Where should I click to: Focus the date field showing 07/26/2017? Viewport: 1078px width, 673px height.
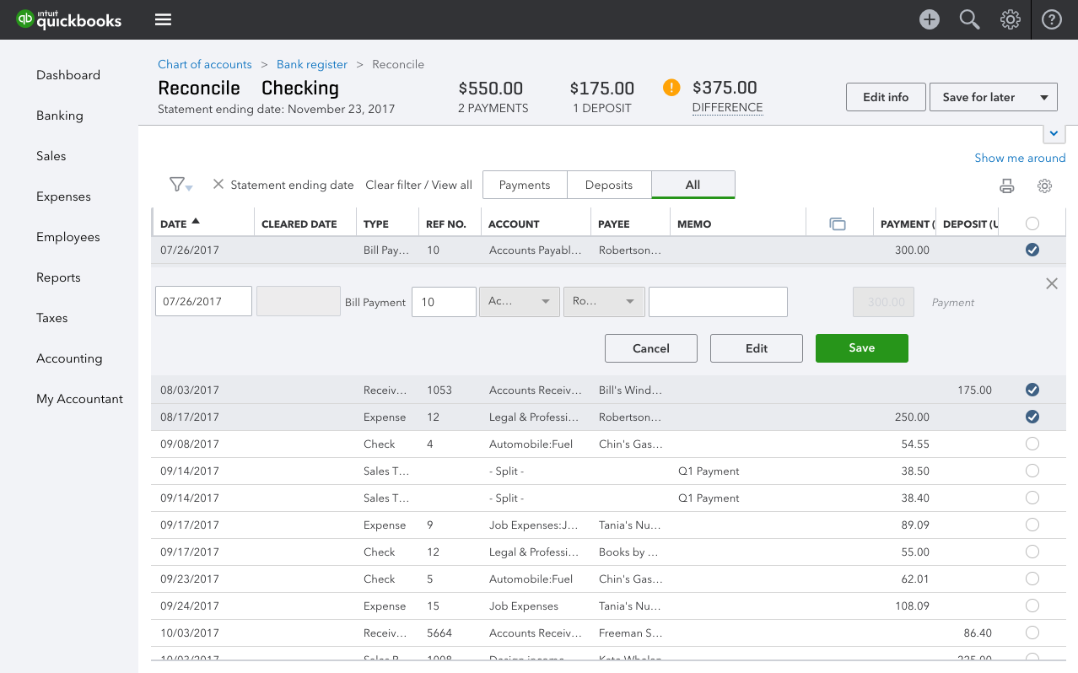click(203, 302)
